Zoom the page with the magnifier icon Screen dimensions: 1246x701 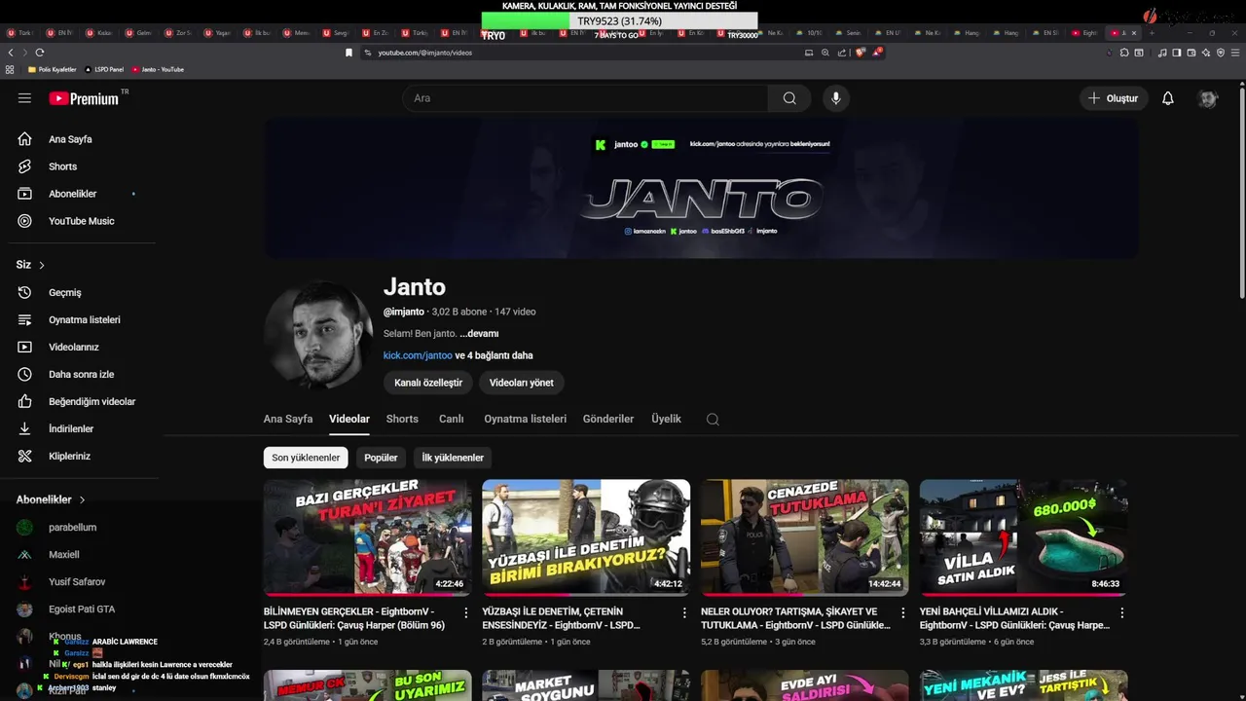pos(825,53)
